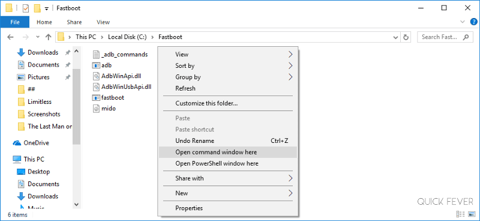Click the New folder icon in title bar
Image resolution: width=480 pixels, height=221 pixels.
pyautogui.click(x=37, y=8)
